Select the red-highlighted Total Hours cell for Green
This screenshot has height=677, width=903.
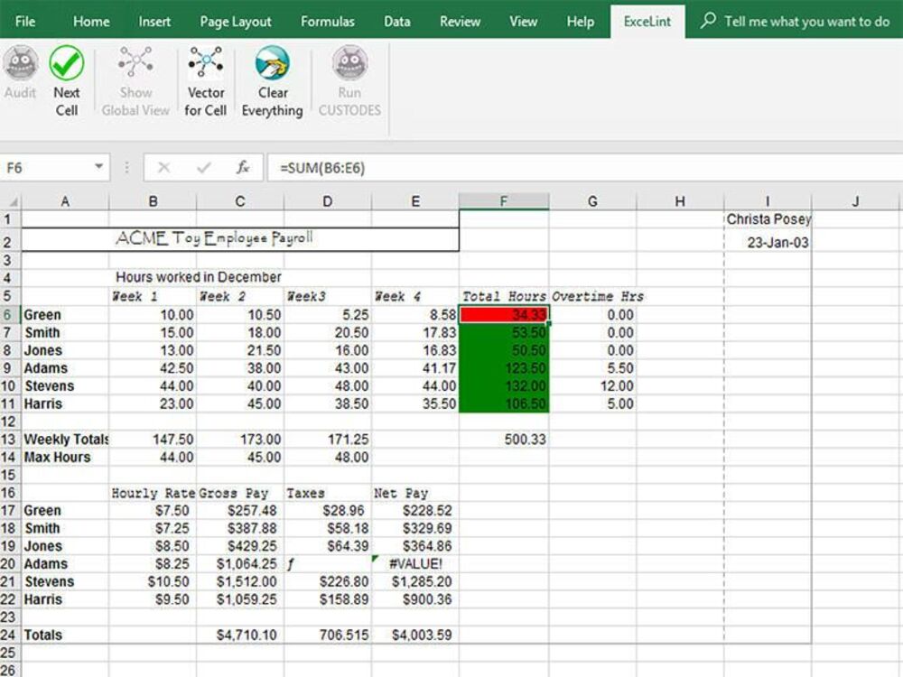click(x=503, y=314)
